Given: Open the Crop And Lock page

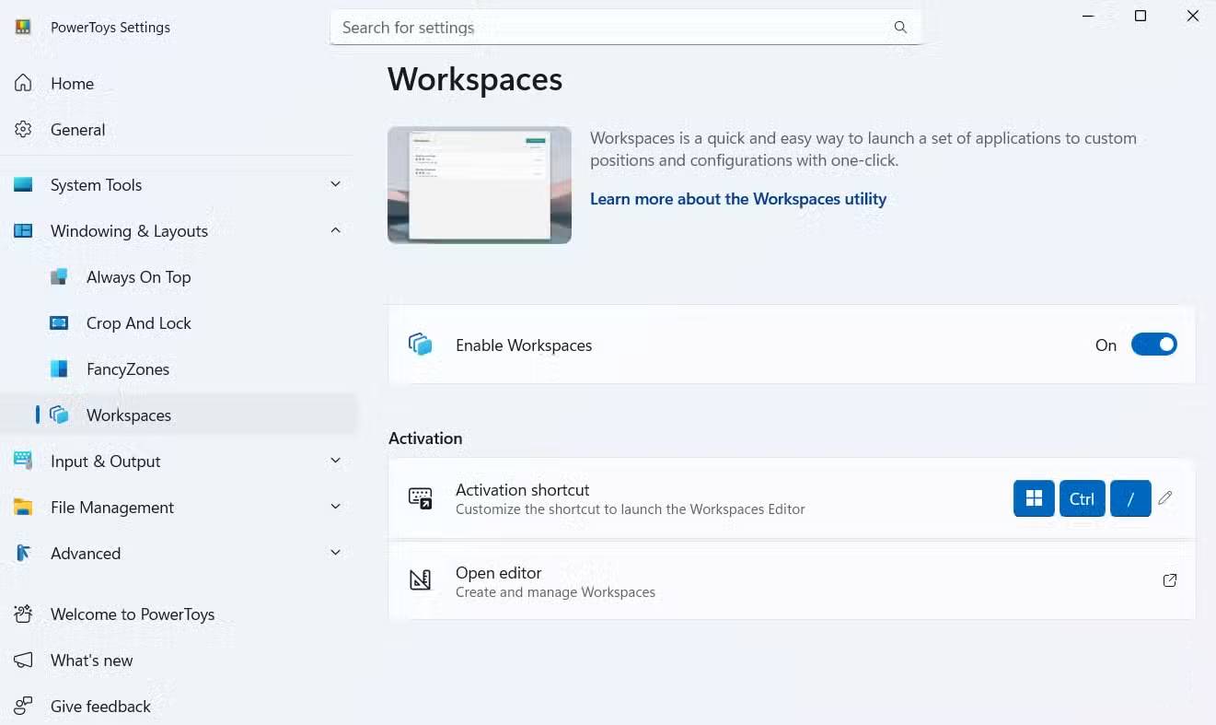Looking at the screenshot, I should click(x=178, y=322).
